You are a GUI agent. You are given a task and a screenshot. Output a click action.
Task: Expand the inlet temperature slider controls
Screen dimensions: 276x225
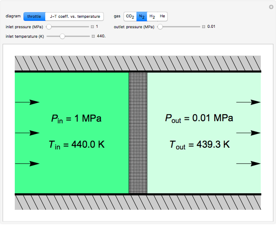[x=92, y=36]
